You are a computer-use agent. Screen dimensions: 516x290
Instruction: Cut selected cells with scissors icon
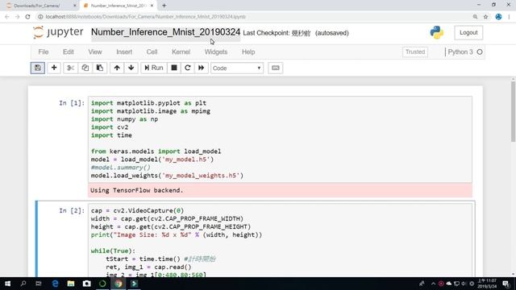(70, 68)
